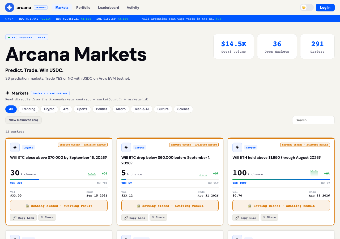
Task: Copy link for the BTC $70,000 market
Action: pos(23,217)
